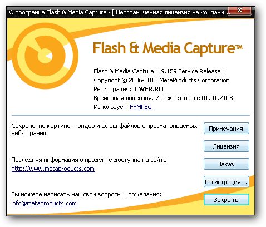This screenshot has height=227, width=266.
Task: Click the Временная лицензия expiry line
Action: [163, 98]
